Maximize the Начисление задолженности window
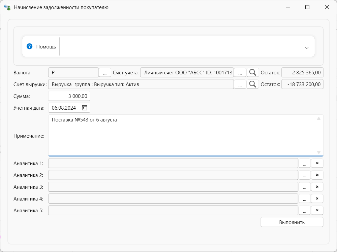This screenshot has height=252, width=337. coord(307,7)
